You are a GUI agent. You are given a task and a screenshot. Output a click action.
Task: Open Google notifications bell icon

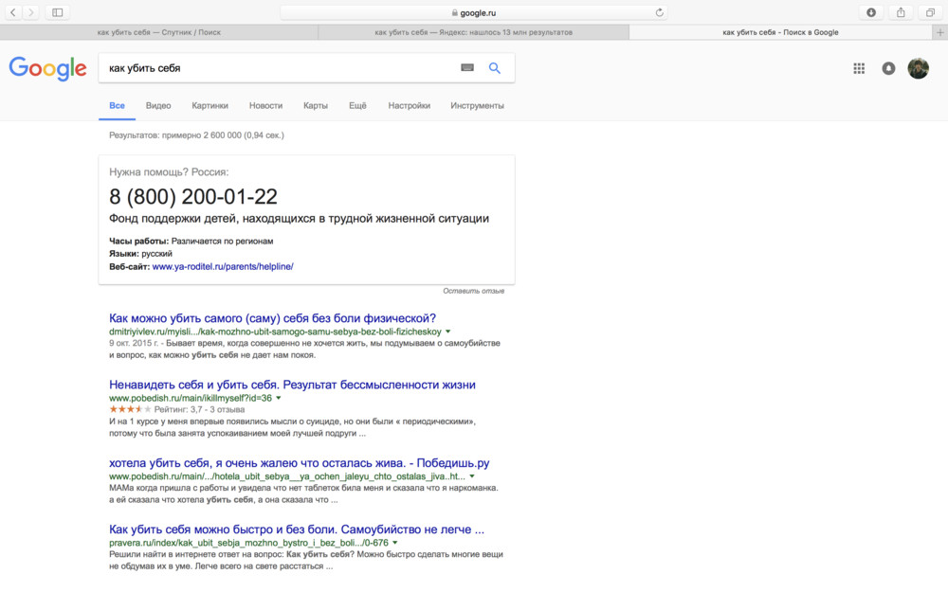(888, 68)
